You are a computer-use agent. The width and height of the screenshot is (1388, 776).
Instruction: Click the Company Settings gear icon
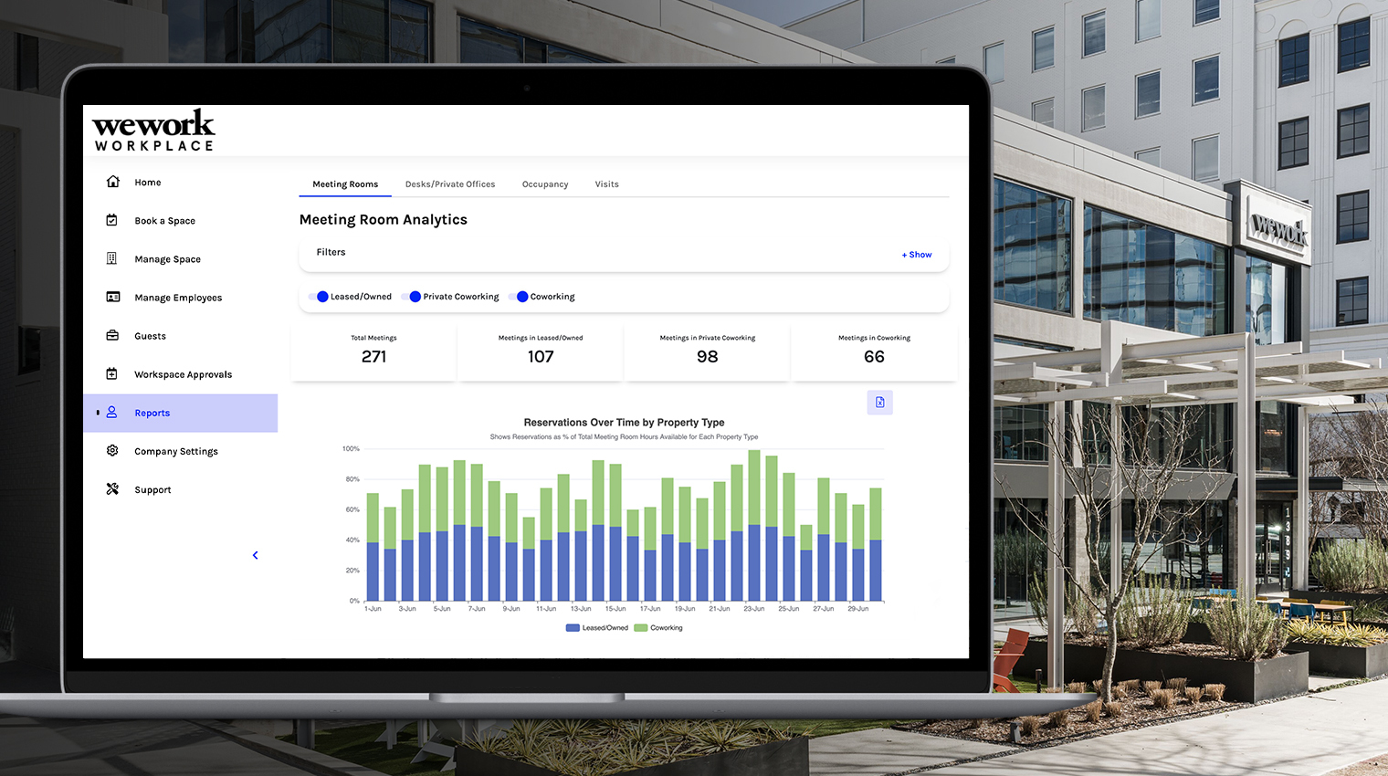click(112, 450)
